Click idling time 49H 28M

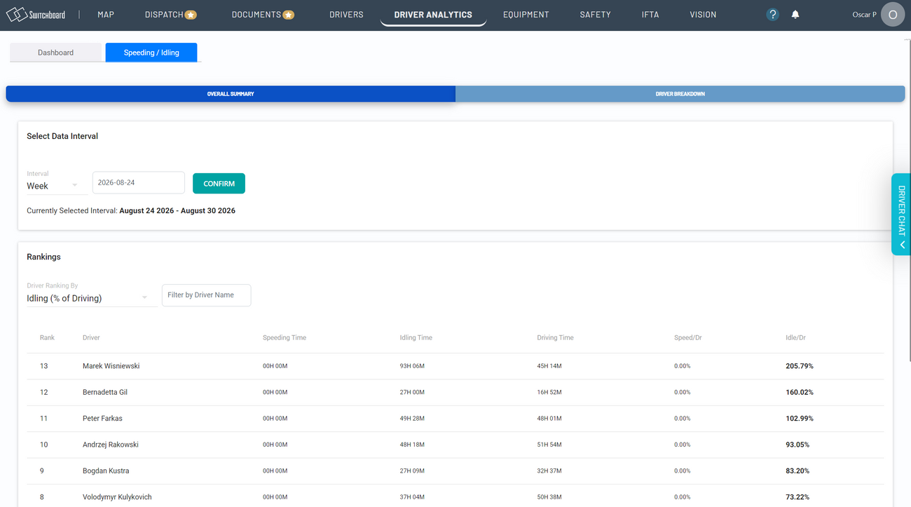coord(412,418)
